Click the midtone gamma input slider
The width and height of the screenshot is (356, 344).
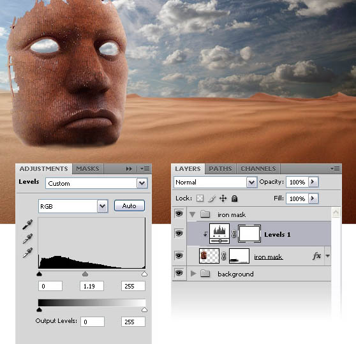pos(85,274)
